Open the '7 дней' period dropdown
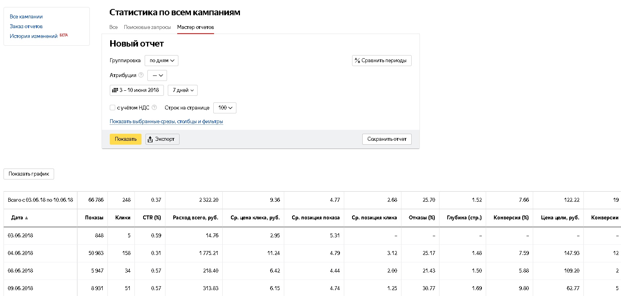The height and width of the screenshot is (296, 621). coord(183,90)
